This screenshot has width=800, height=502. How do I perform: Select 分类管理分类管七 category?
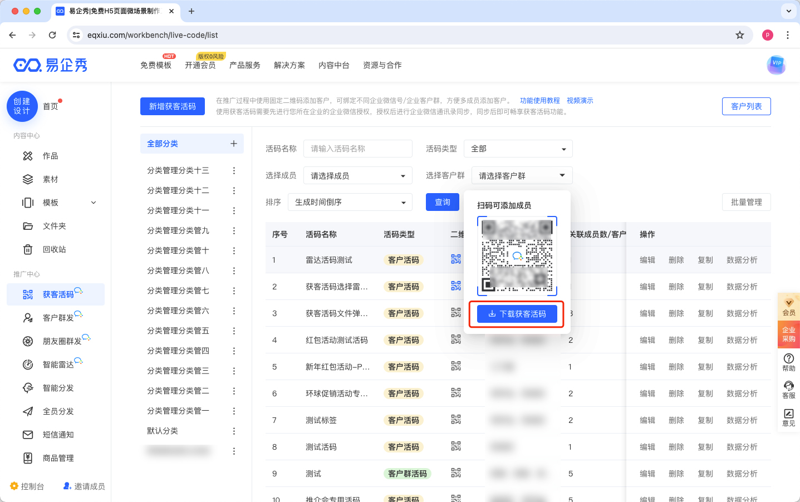pyautogui.click(x=178, y=291)
